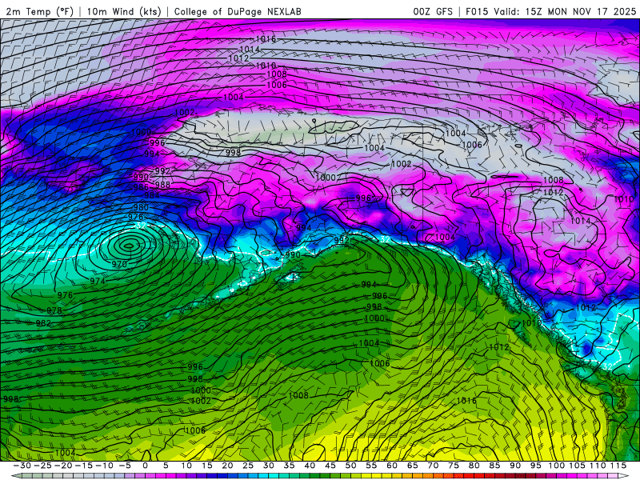
Task: Click 25 on the temperature scale
Action: pos(248,466)
